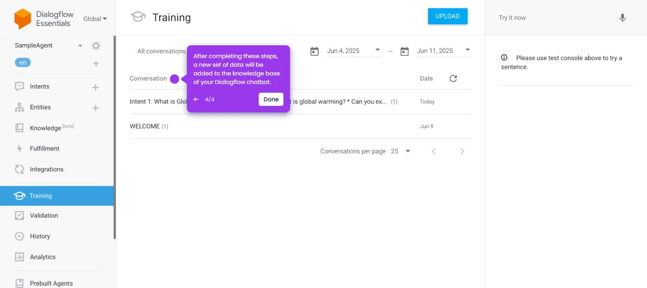Refresh the conversation list

[x=453, y=78]
